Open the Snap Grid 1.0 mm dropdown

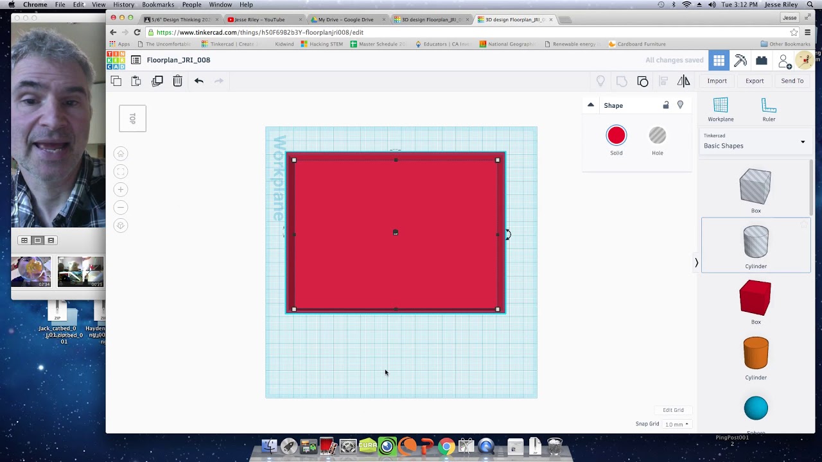(x=676, y=424)
